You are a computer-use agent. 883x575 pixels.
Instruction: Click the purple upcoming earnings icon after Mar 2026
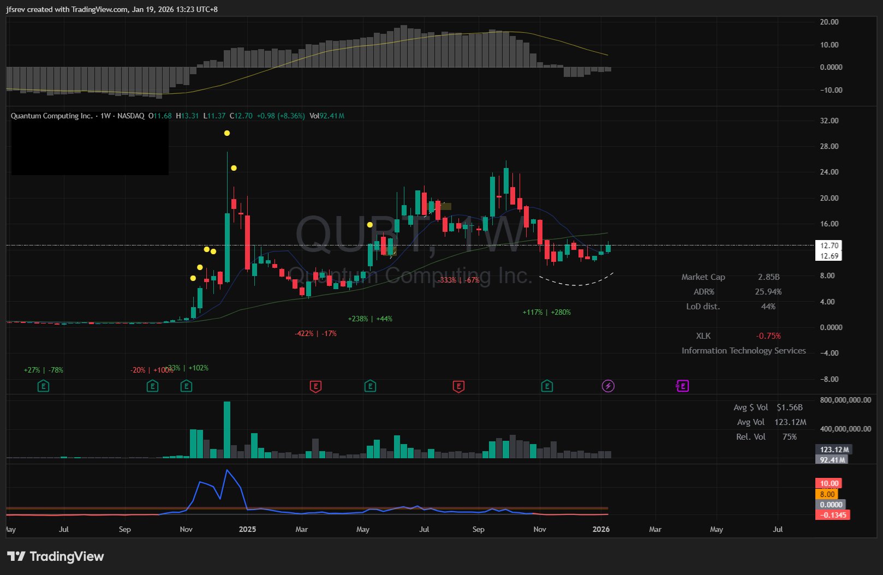682,386
